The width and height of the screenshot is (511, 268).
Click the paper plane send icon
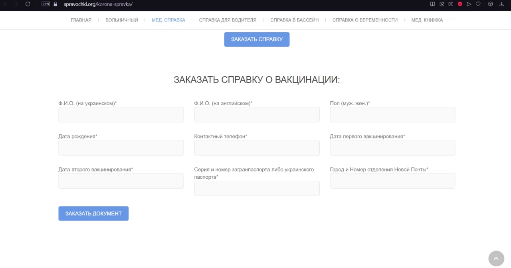click(x=469, y=4)
